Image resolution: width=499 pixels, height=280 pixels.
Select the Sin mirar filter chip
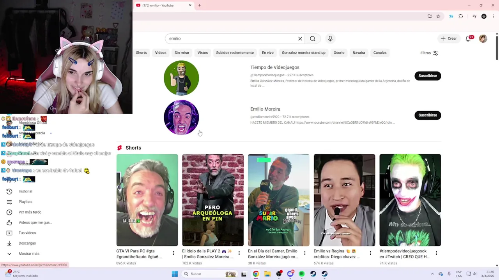point(182,52)
